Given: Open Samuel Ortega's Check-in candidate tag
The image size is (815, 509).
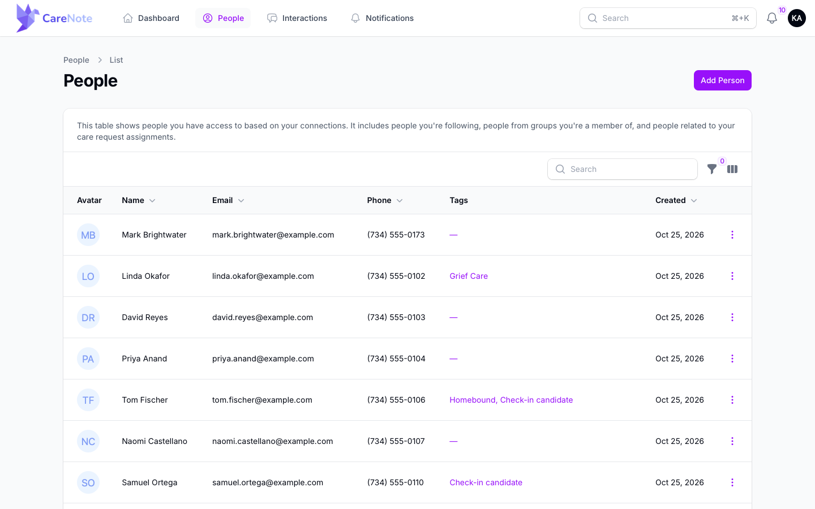Looking at the screenshot, I should [486, 482].
